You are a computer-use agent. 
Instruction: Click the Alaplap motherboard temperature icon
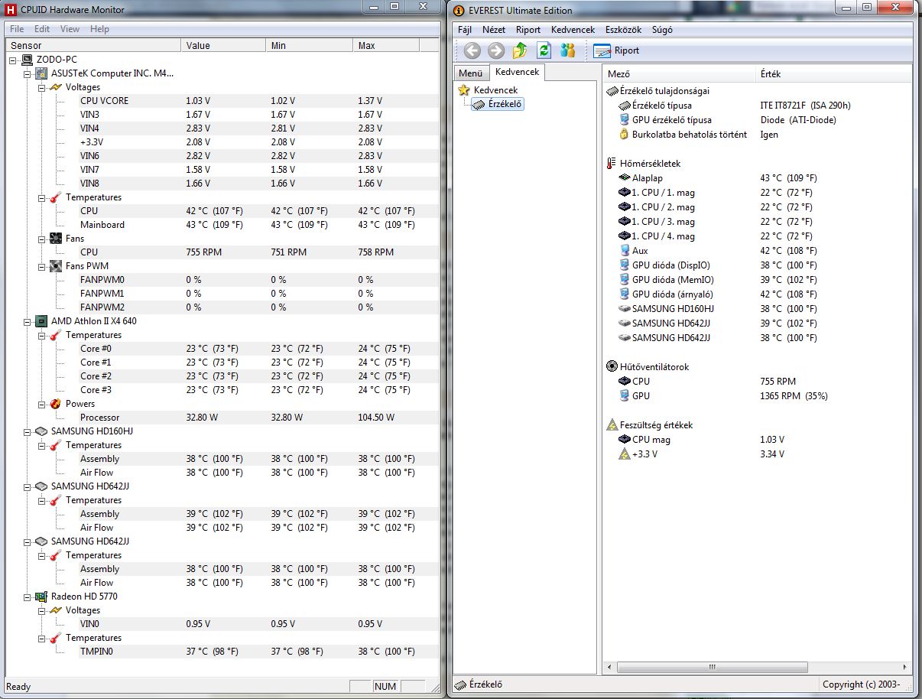tap(624, 178)
